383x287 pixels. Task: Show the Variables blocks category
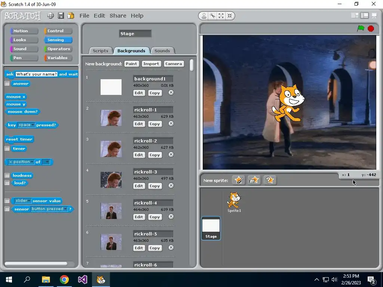[58, 58]
